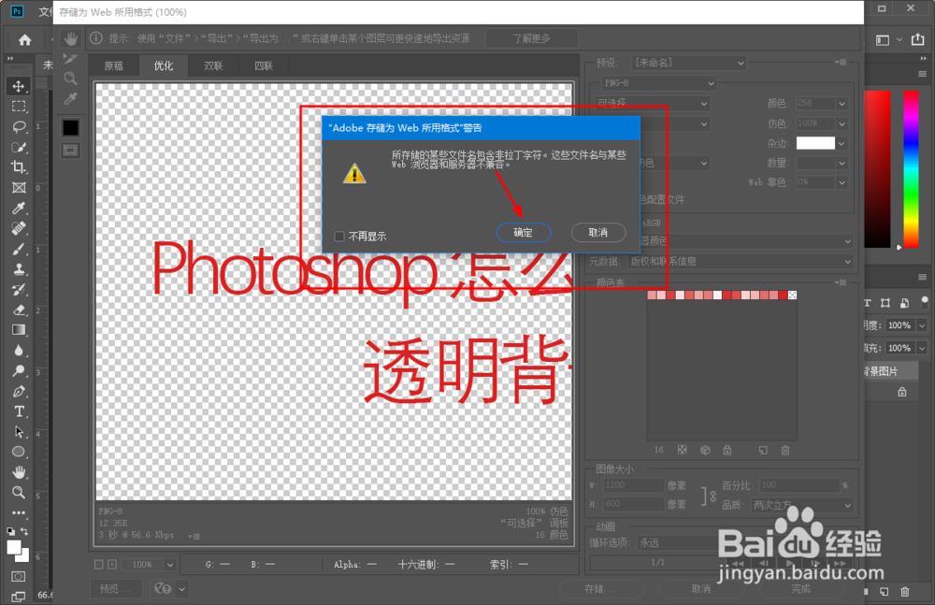
Task: Open the 了解更多 link in the tip bar
Action: (x=531, y=37)
